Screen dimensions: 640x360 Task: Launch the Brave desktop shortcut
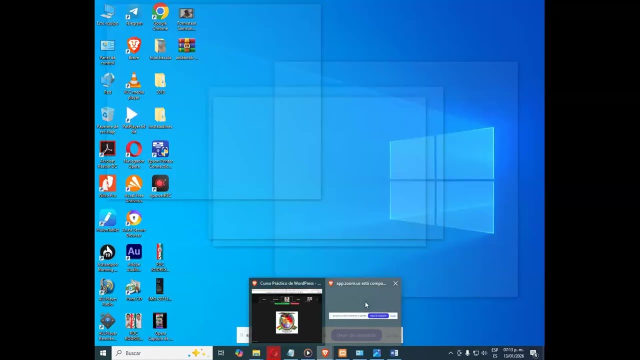click(x=133, y=49)
